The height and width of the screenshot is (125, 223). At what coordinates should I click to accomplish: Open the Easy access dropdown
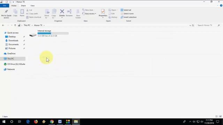89,14
